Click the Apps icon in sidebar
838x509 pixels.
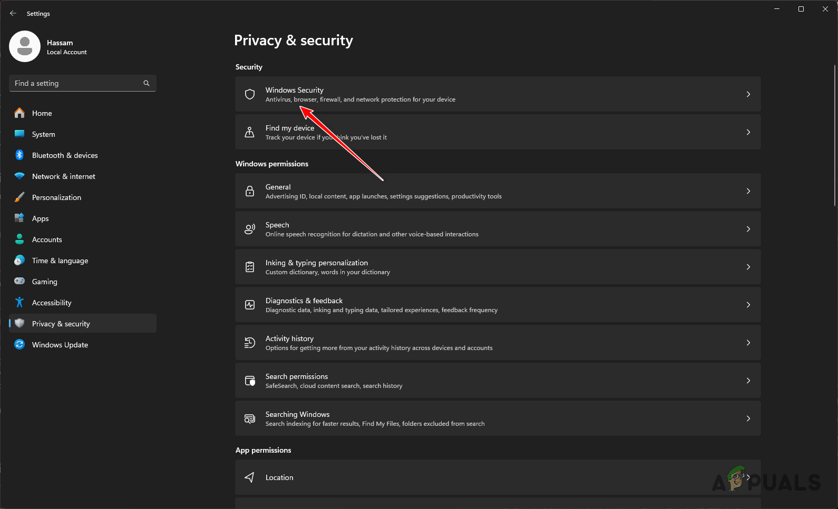[x=20, y=218]
